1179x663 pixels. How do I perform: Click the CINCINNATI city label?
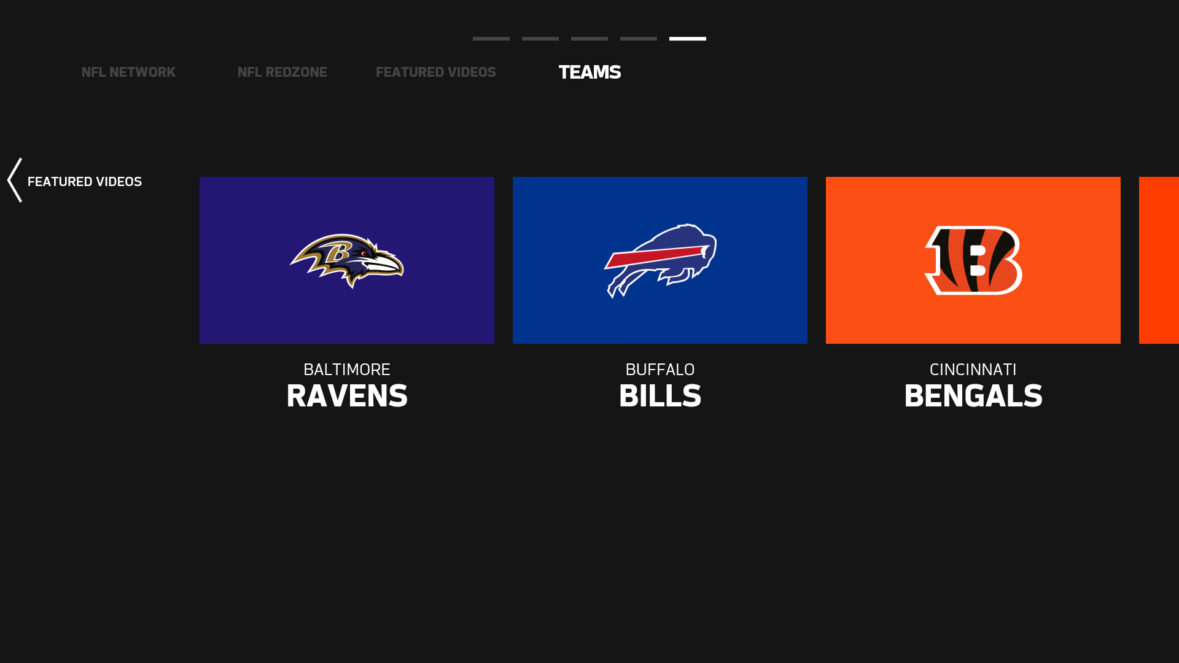(973, 369)
